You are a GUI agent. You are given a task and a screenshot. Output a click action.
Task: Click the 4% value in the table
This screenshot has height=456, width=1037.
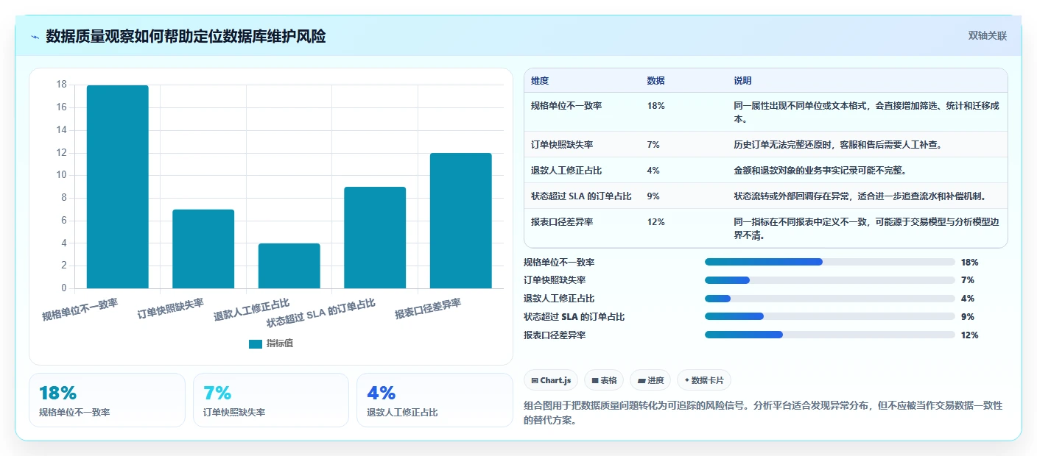click(653, 171)
